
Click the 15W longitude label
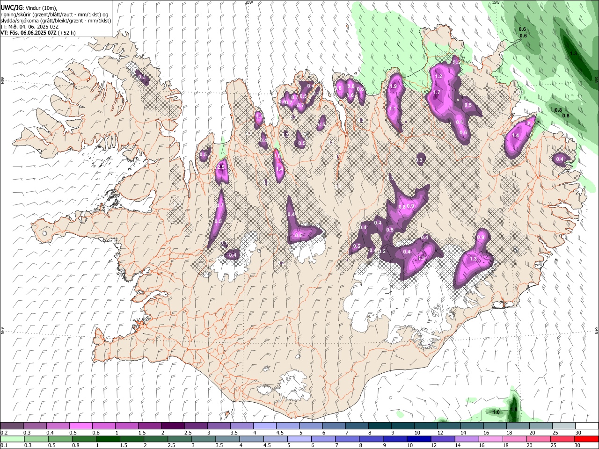[496, 2]
